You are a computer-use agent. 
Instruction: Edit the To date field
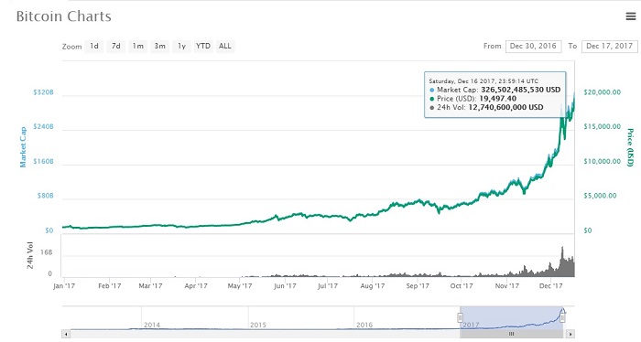tap(609, 46)
